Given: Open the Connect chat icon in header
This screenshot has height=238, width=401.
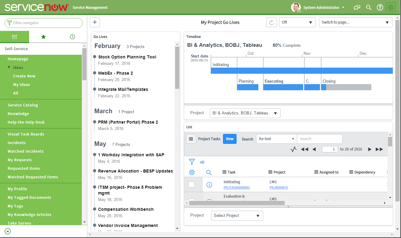Looking at the screenshot, I should coord(357,7).
